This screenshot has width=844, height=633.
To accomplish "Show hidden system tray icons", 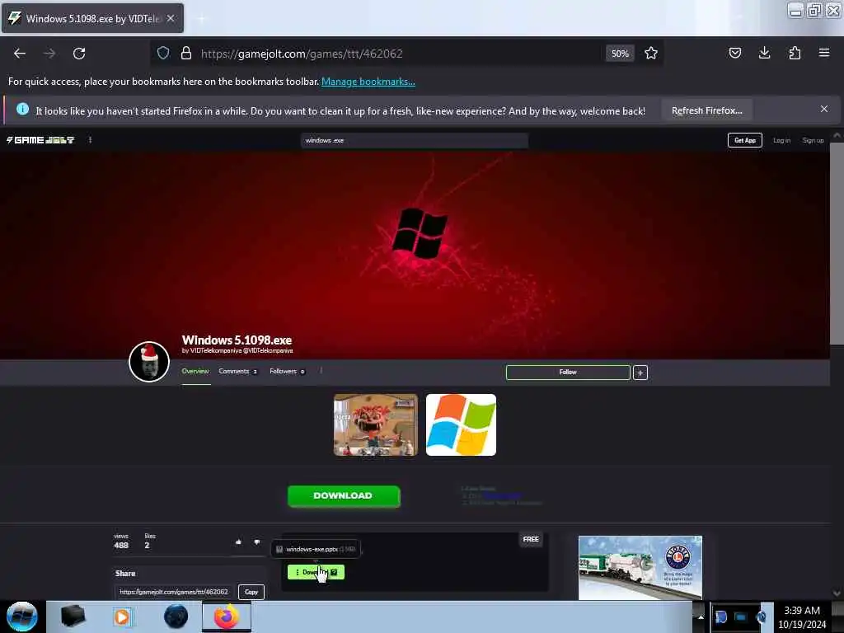I will 701,617.
